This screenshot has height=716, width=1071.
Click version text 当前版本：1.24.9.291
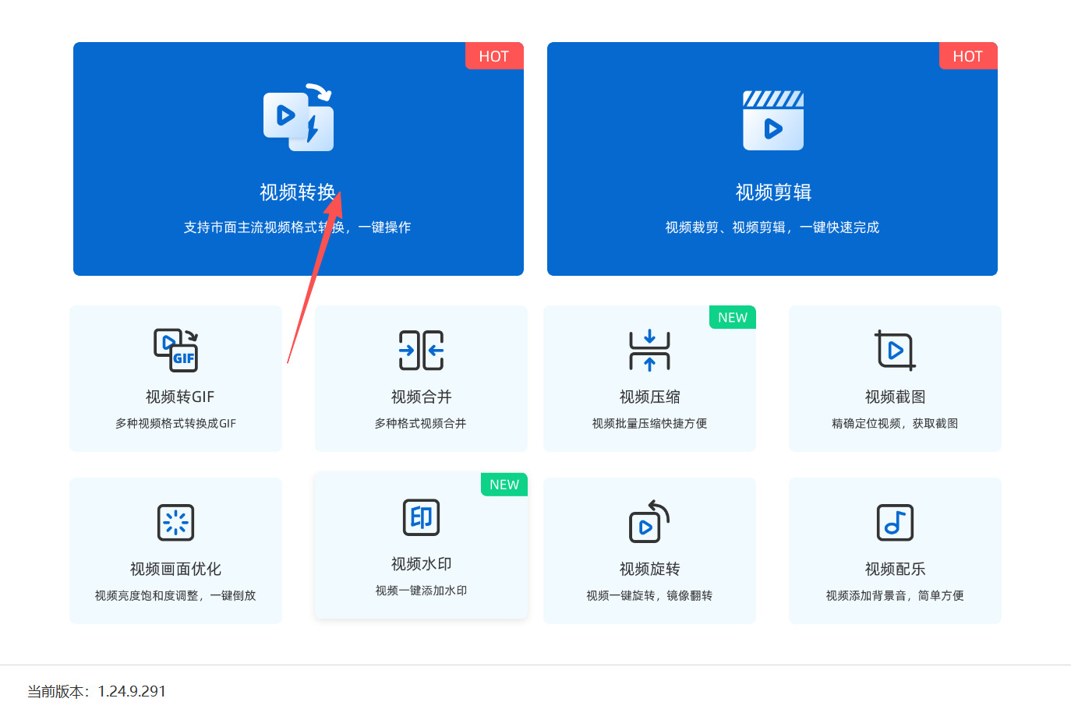point(97,692)
